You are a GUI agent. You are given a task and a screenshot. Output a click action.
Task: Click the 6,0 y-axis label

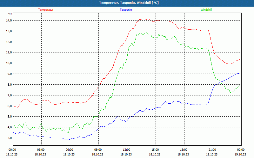click(10, 106)
